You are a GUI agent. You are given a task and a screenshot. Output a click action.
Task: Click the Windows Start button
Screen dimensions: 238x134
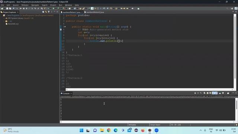pos(81,130)
